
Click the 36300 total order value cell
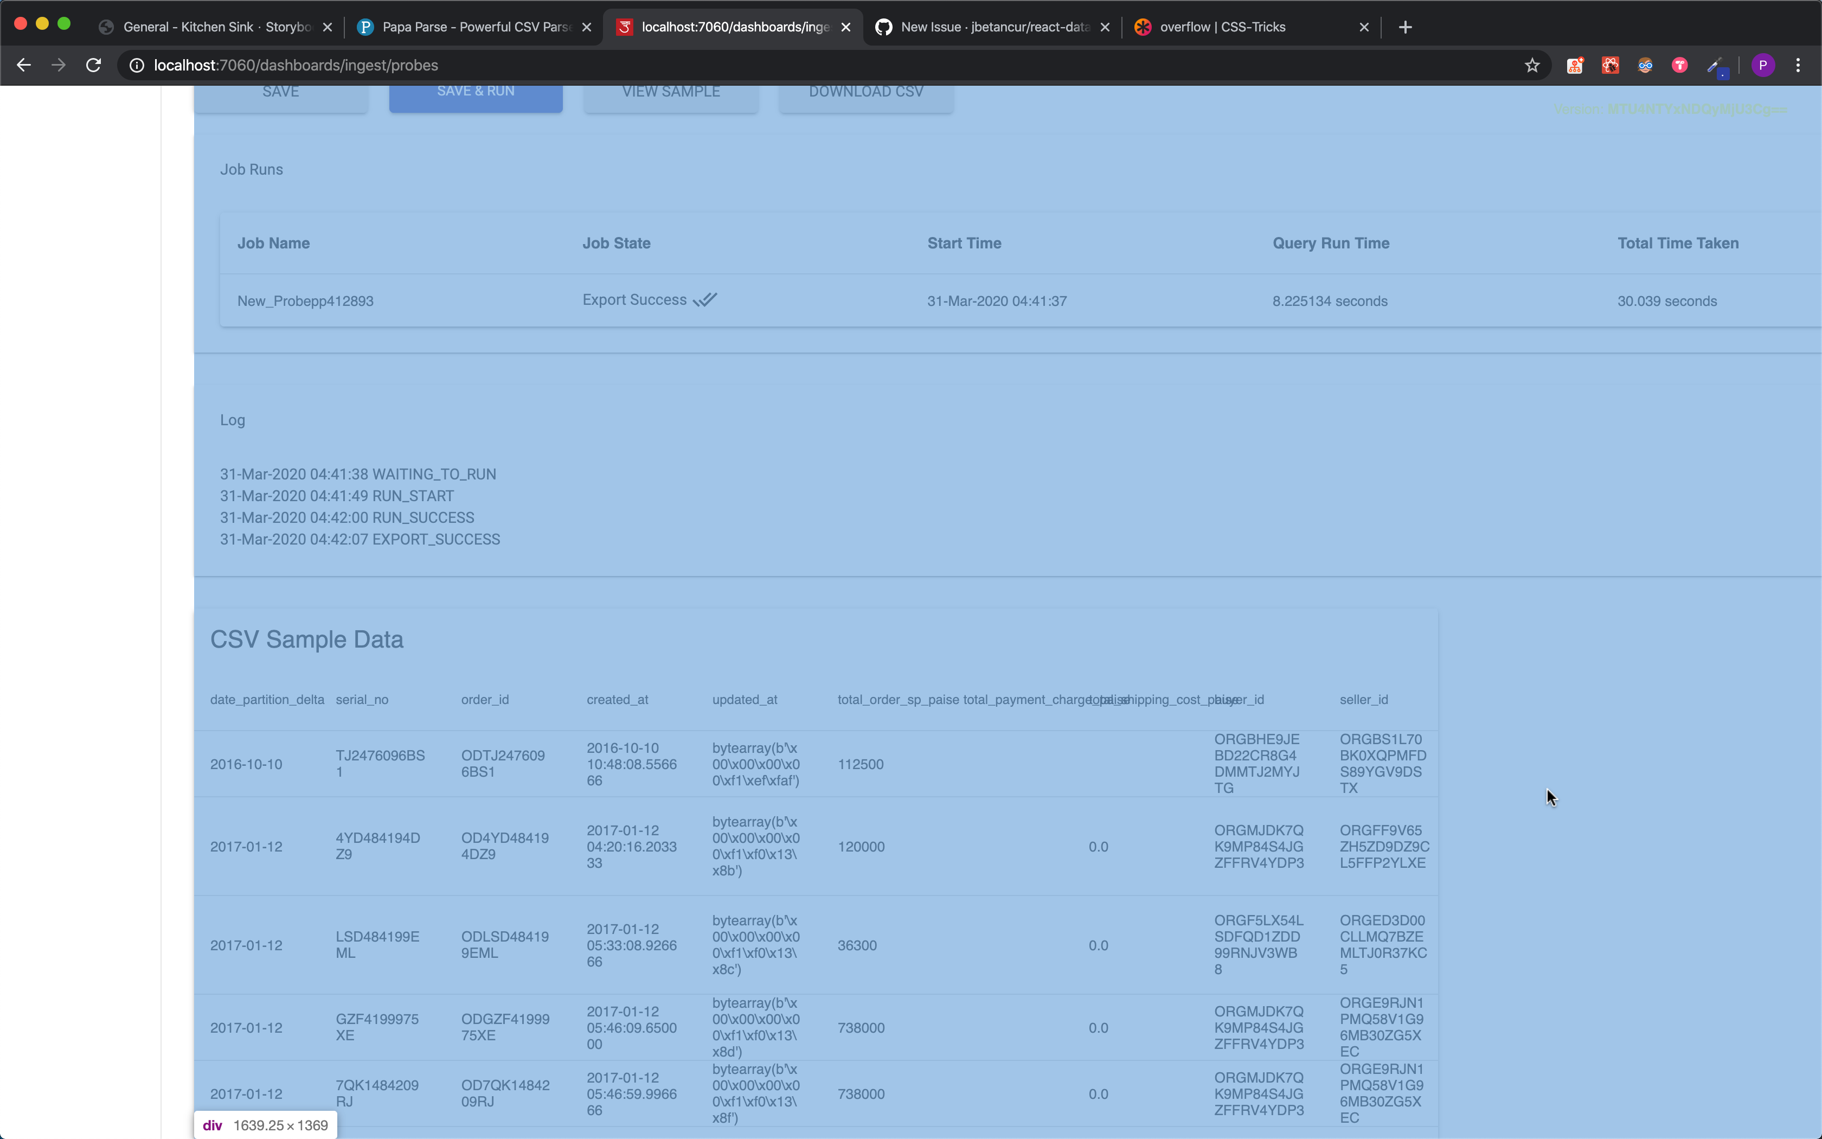click(857, 945)
